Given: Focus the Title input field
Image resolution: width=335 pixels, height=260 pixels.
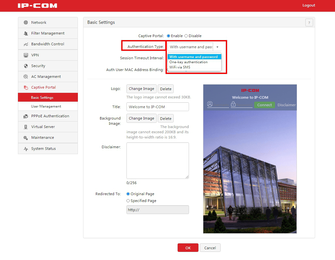Looking at the screenshot, I should point(158,107).
